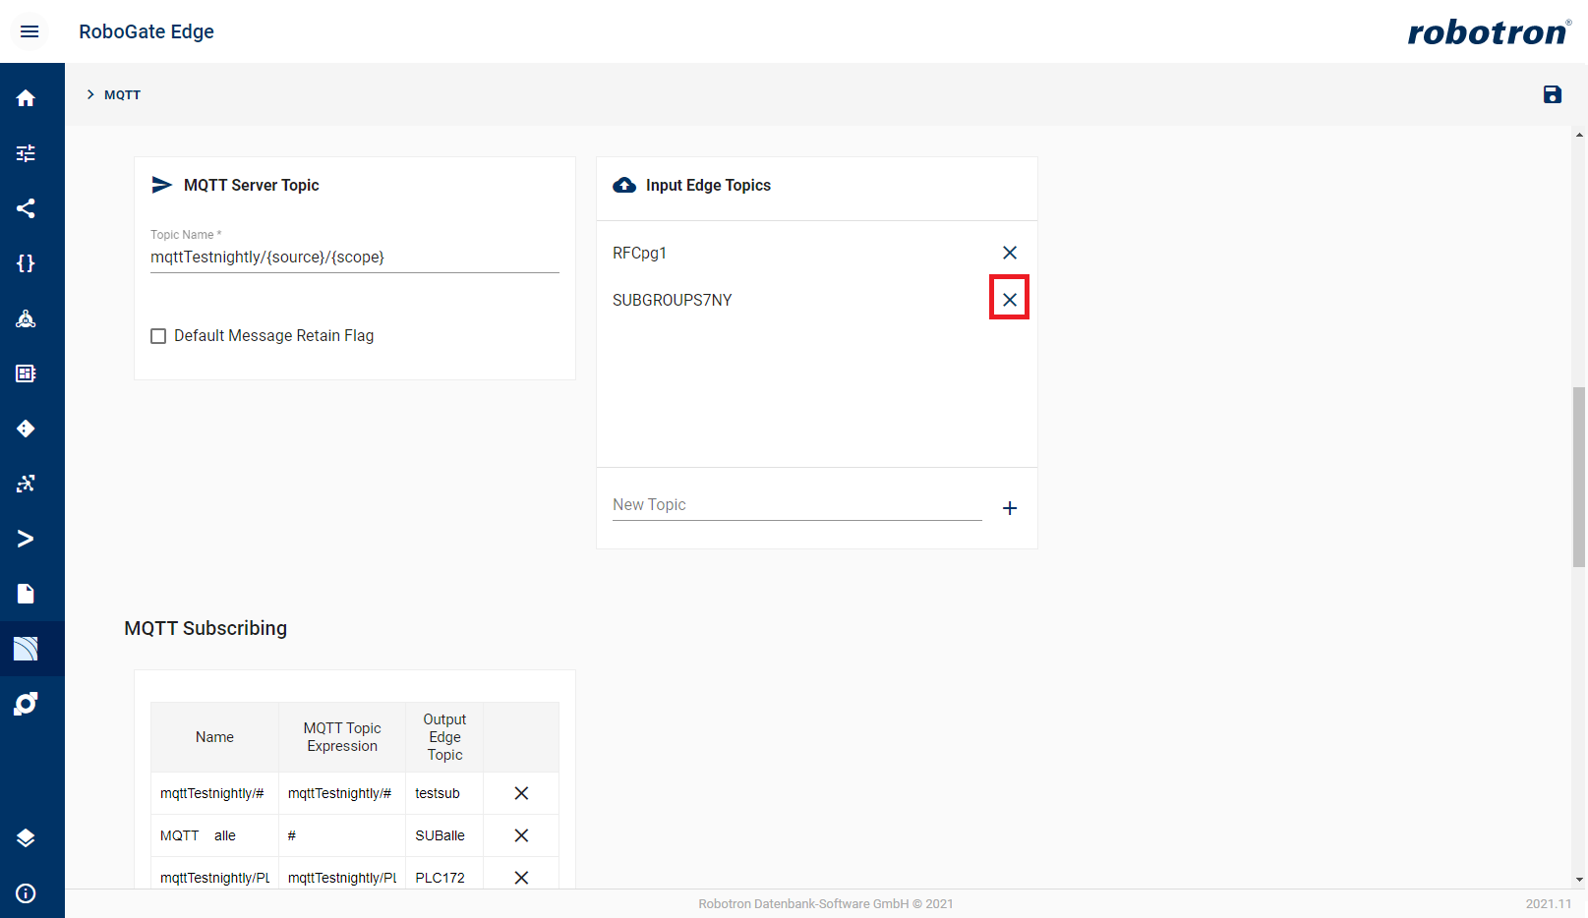Select the active MQTT sidebar item
The height and width of the screenshot is (918, 1588).
27,649
